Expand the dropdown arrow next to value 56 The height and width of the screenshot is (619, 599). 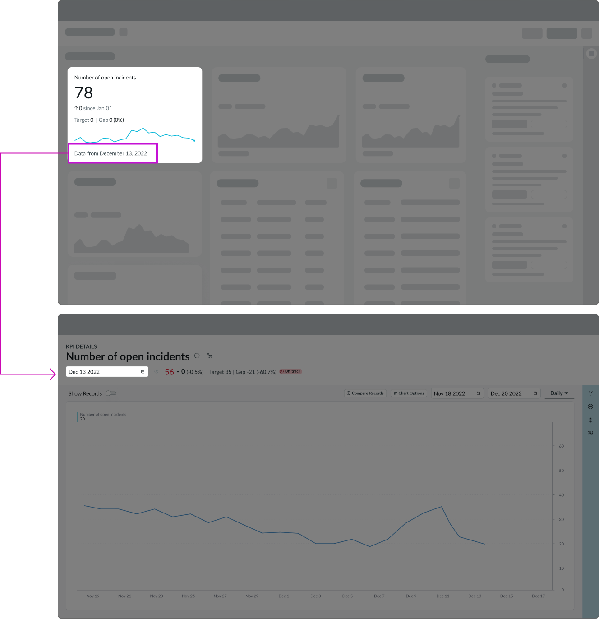point(177,371)
